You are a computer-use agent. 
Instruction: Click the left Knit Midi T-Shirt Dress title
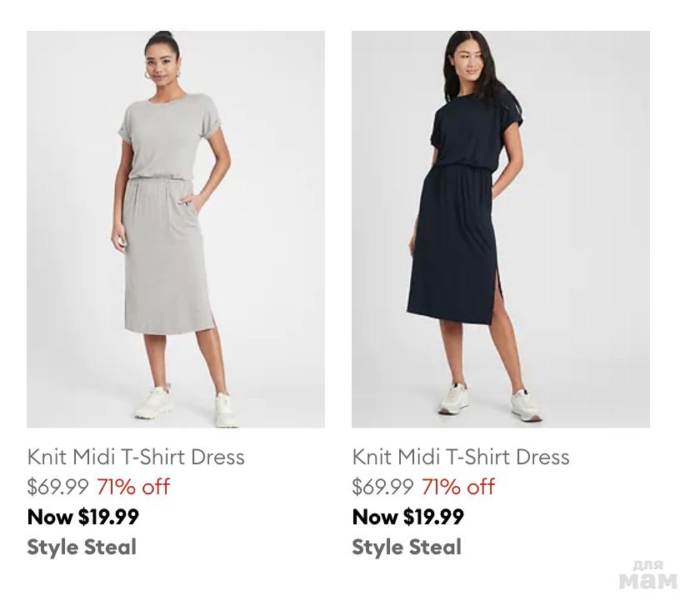pos(136,457)
